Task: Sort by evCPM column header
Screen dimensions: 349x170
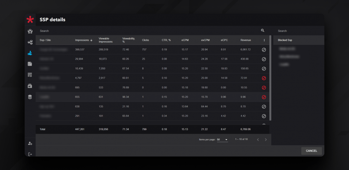Action: [x=205, y=40]
